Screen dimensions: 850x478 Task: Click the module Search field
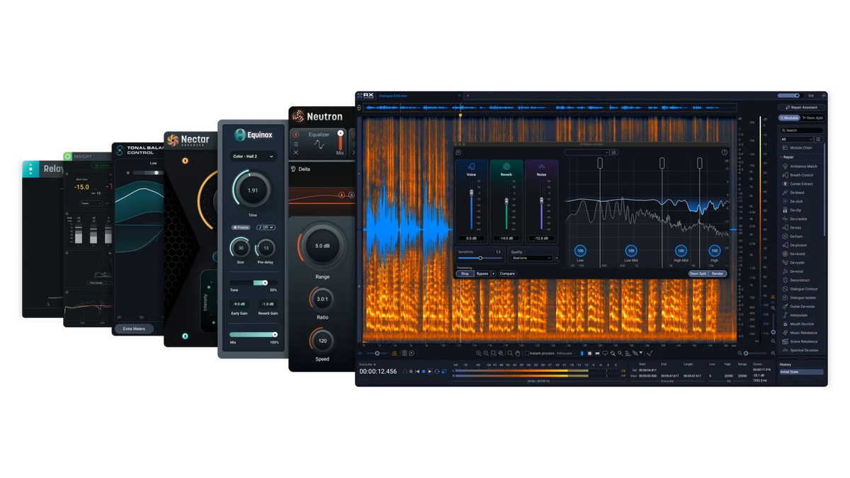tap(802, 130)
